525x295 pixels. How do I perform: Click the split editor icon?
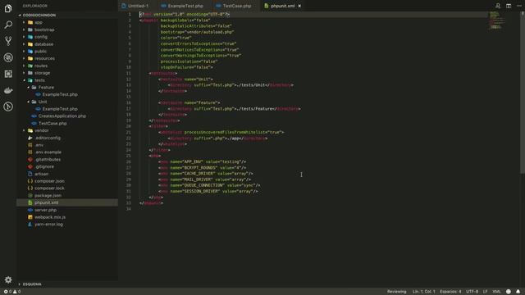click(x=509, y=6)
